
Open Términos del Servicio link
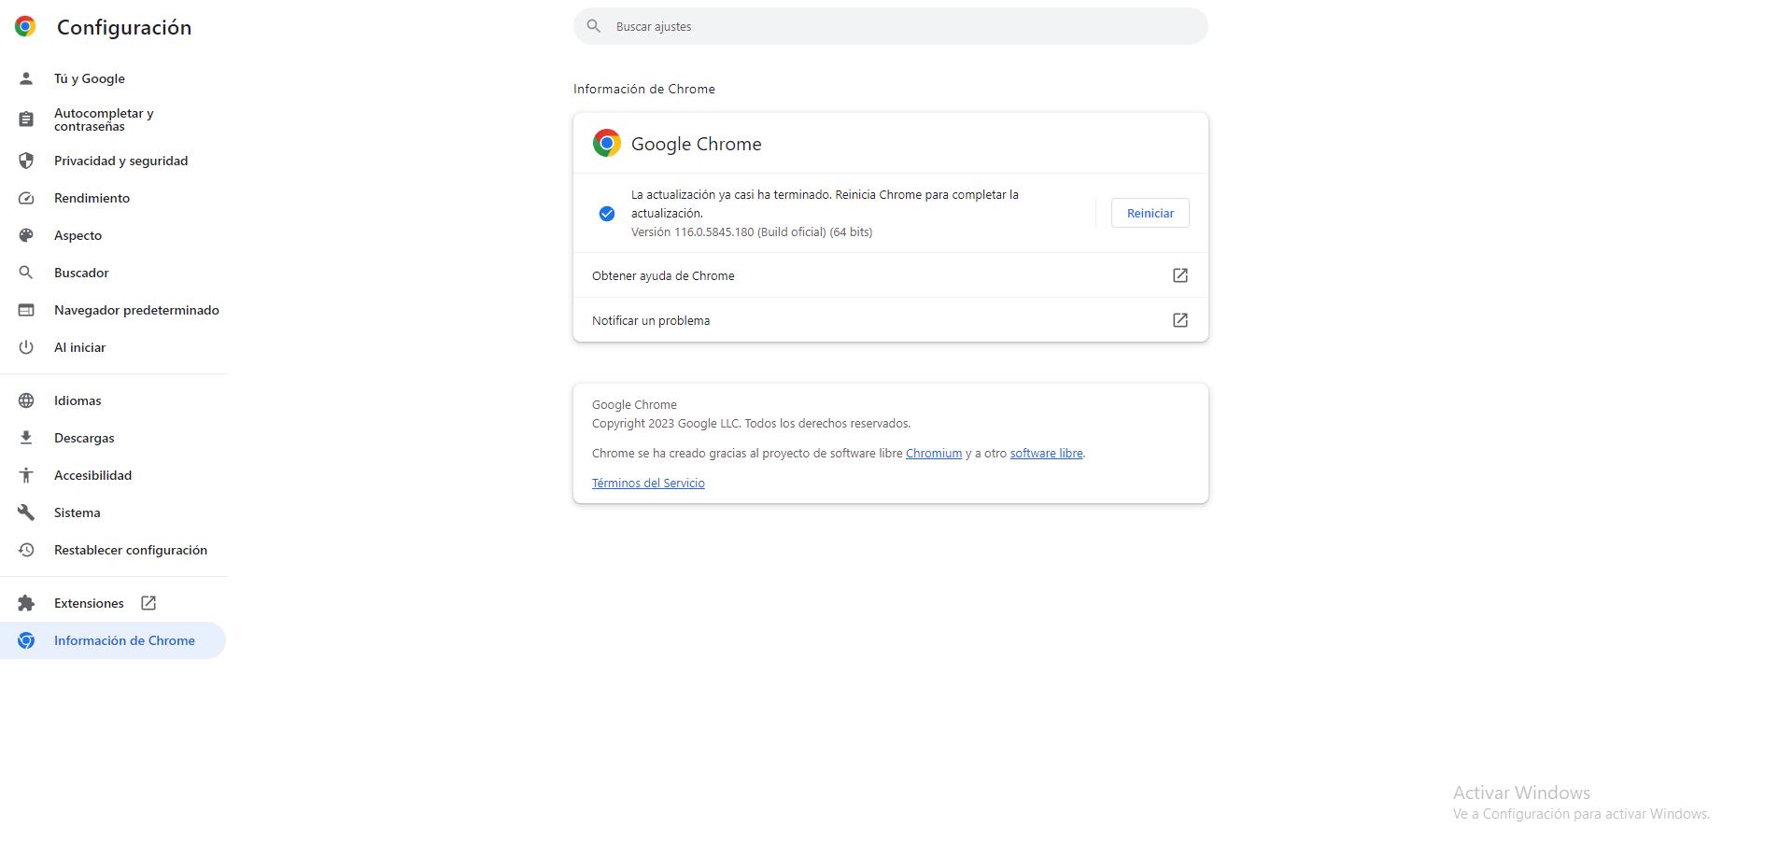coord(648,484)
